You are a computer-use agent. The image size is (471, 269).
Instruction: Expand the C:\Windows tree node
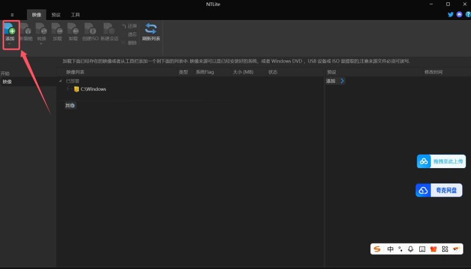68,89
